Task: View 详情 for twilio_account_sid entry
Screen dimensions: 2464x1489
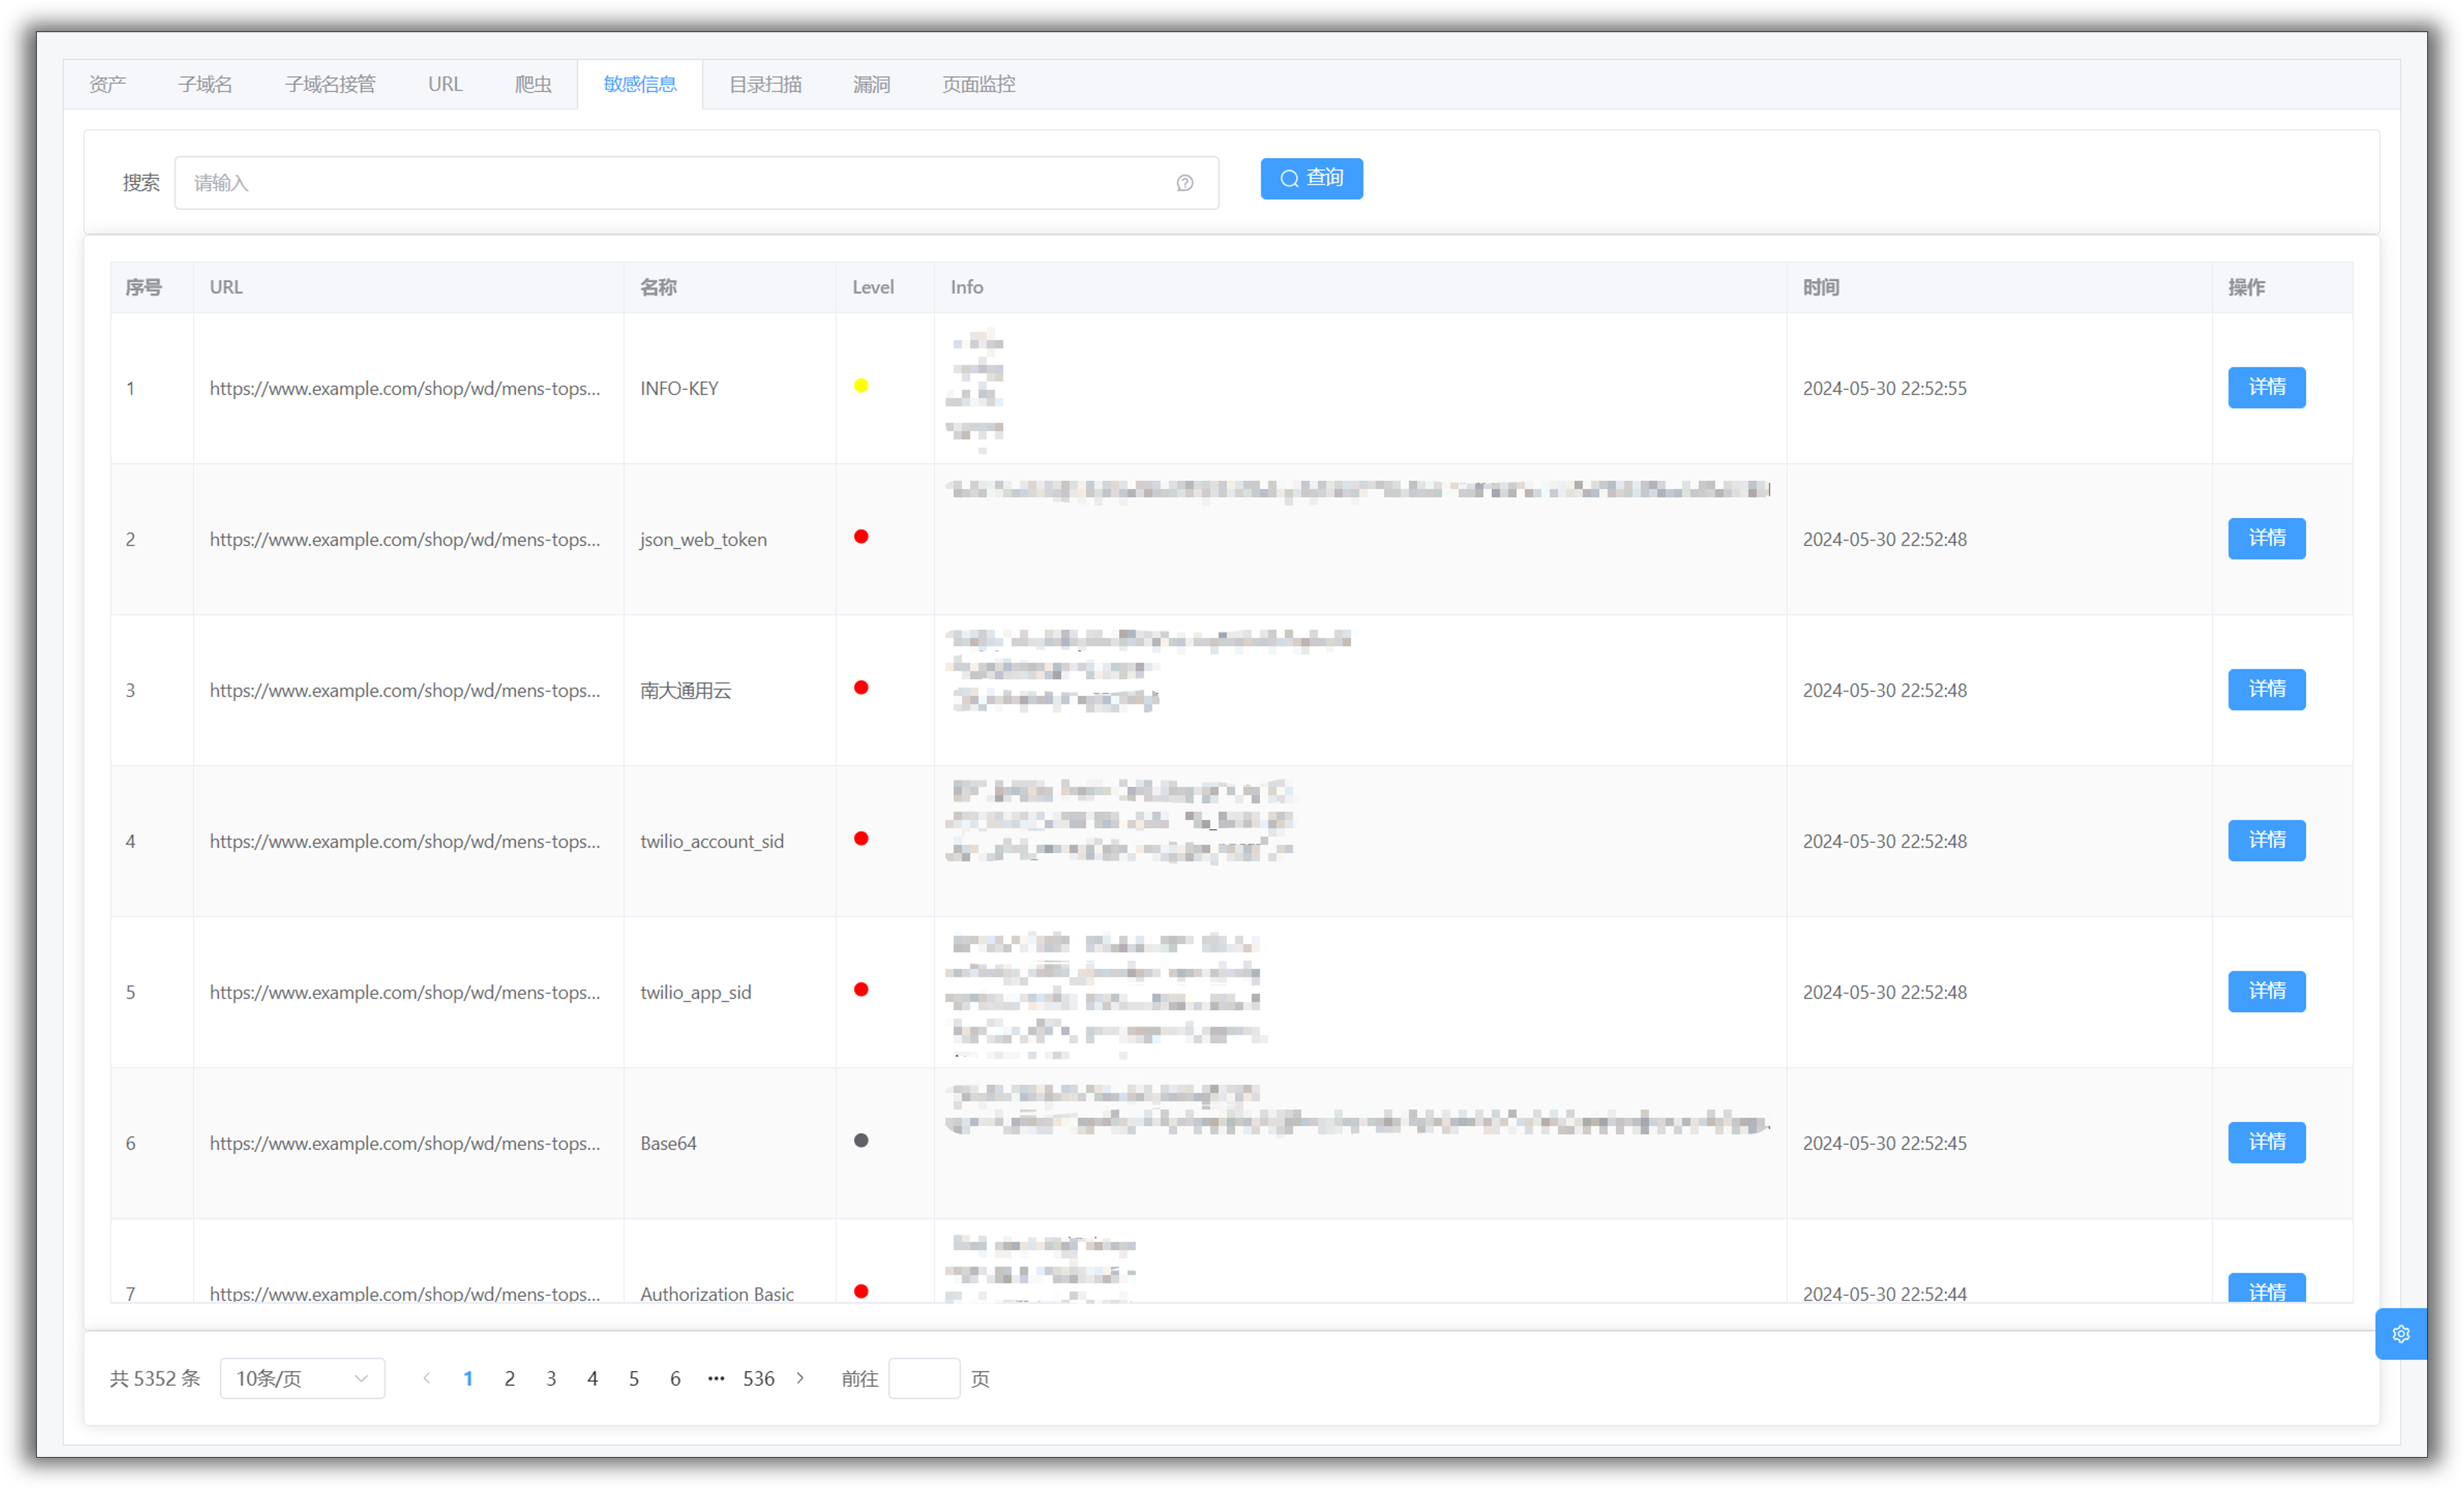Action: pos(2266,839)
